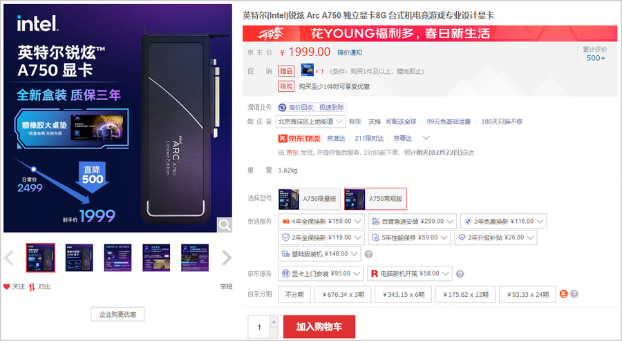Open delivery address dropdown 北京海淀区上地街道
Viewport: 622px width, 341px height.
tap(310, 121)
